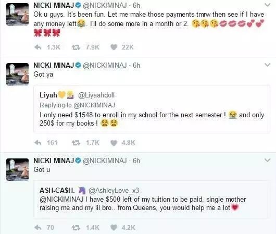
Task: Expand the "Got u" tweet options chevron
Action: coord(267,160)
